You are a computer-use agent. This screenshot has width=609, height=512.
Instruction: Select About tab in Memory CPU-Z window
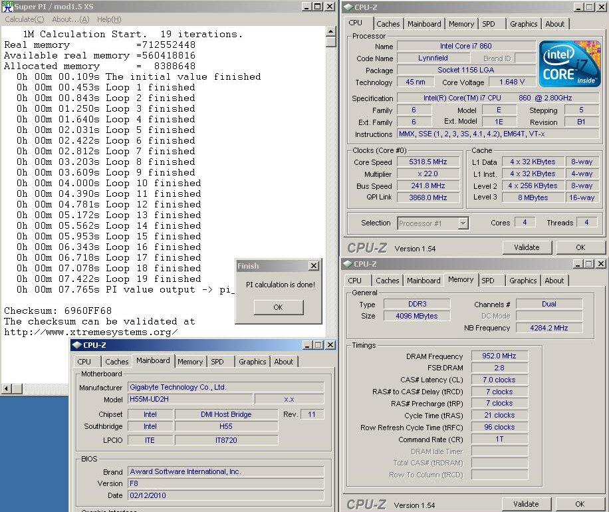click(x=554, y=281)
